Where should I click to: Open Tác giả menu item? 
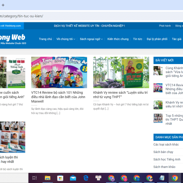pos(176,39)
